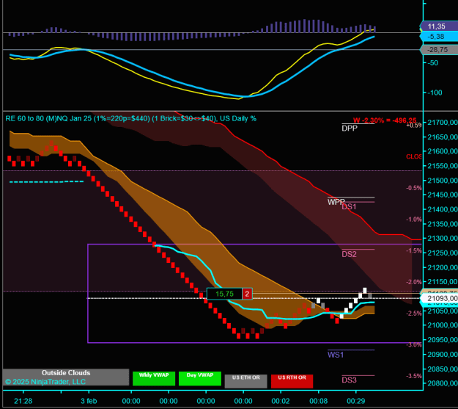Click the -50 indicator scale label

coord(433,63)
